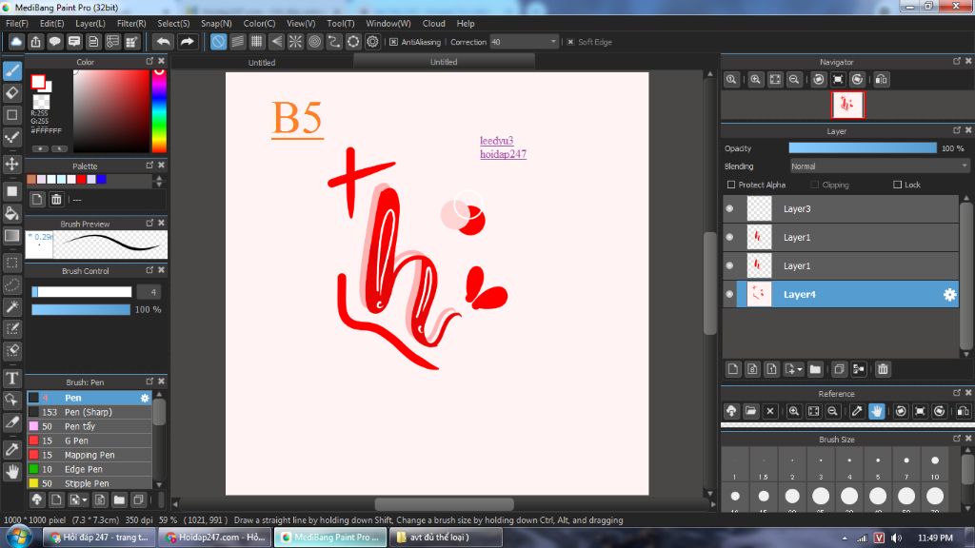Select the Pen tẩy brush
The image size is (975, 548).
tap(89, 426)
